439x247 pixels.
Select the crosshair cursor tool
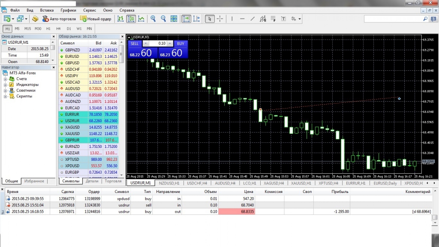coord(220,19)
